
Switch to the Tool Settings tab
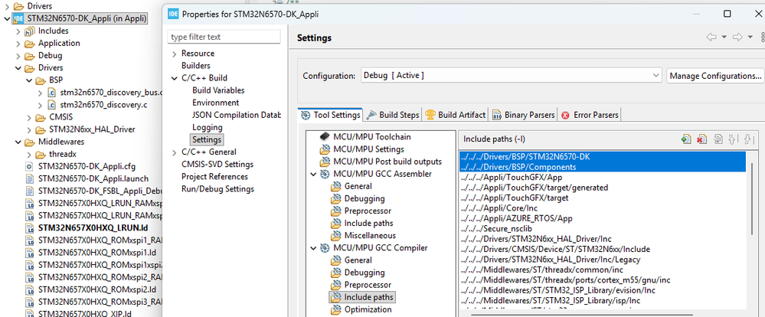coord(330,115)
